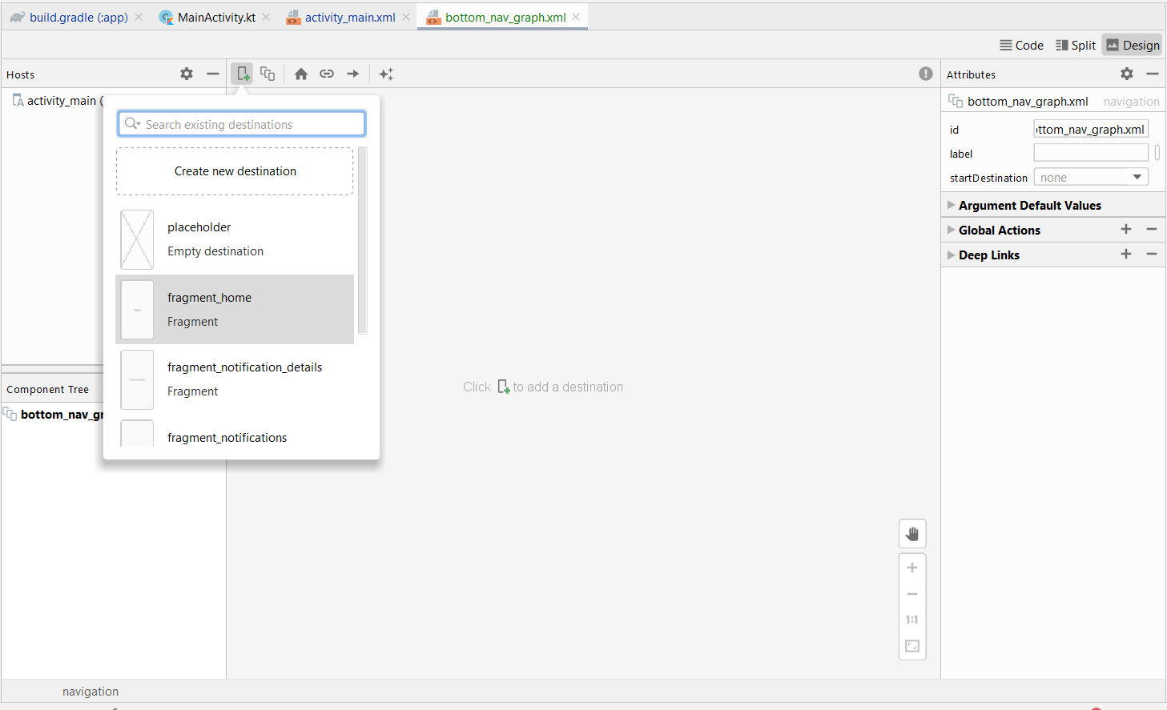Zoom in with the plus button
Screen dimensions: 1167x710
pyautogui.click(x=912, y=568)
